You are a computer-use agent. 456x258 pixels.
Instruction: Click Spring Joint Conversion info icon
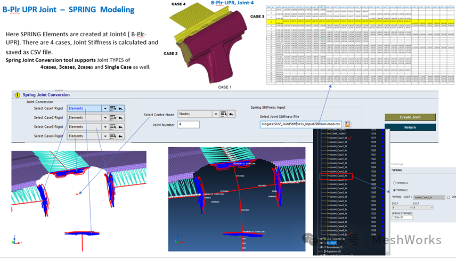point(17,95)
